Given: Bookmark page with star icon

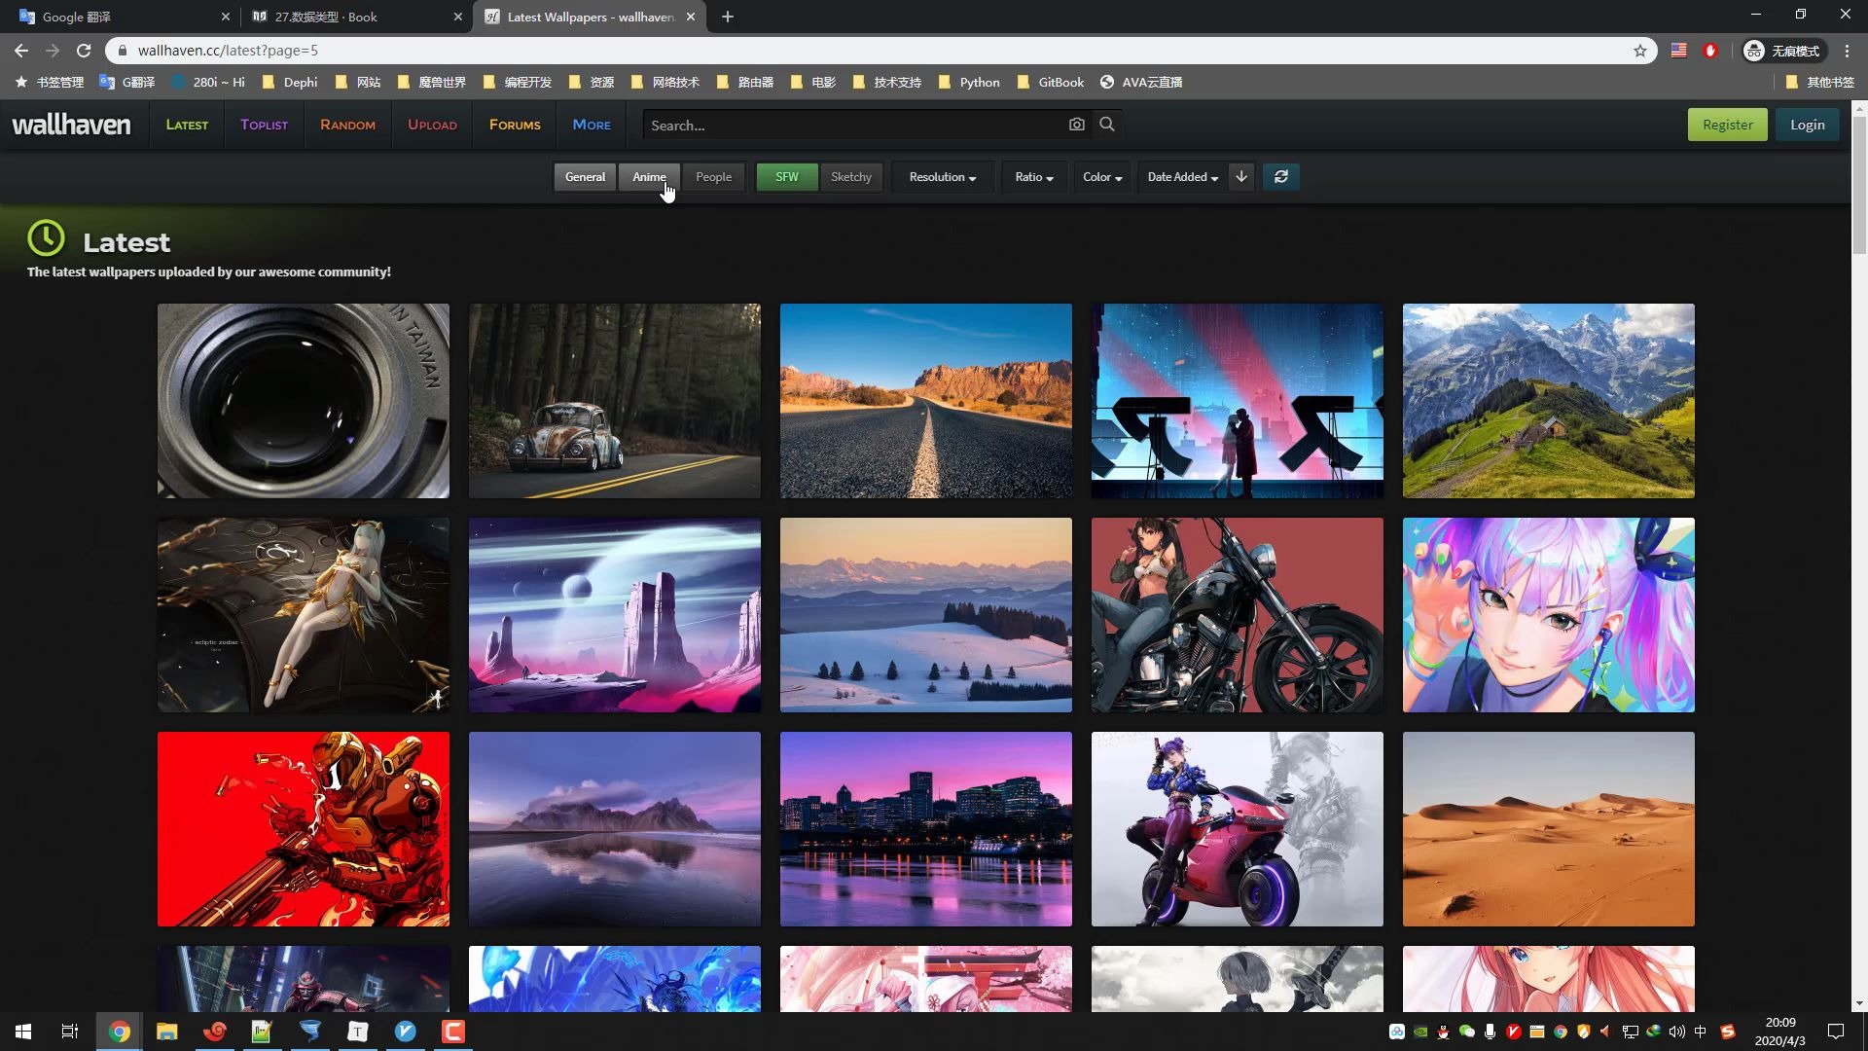Looking at the screenshot, I should pos(1640,51).
